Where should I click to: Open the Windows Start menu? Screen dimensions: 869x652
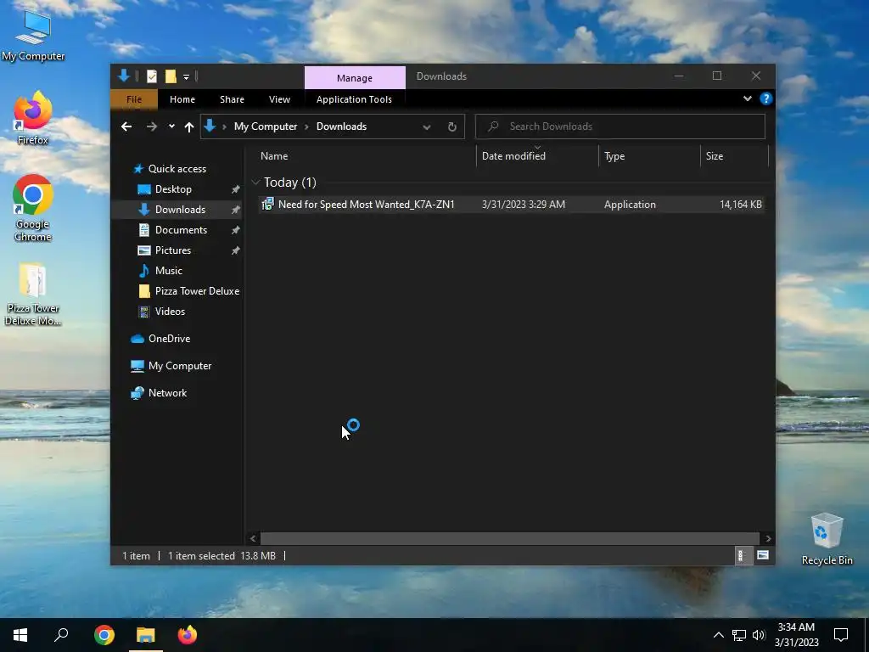point(20,635)
